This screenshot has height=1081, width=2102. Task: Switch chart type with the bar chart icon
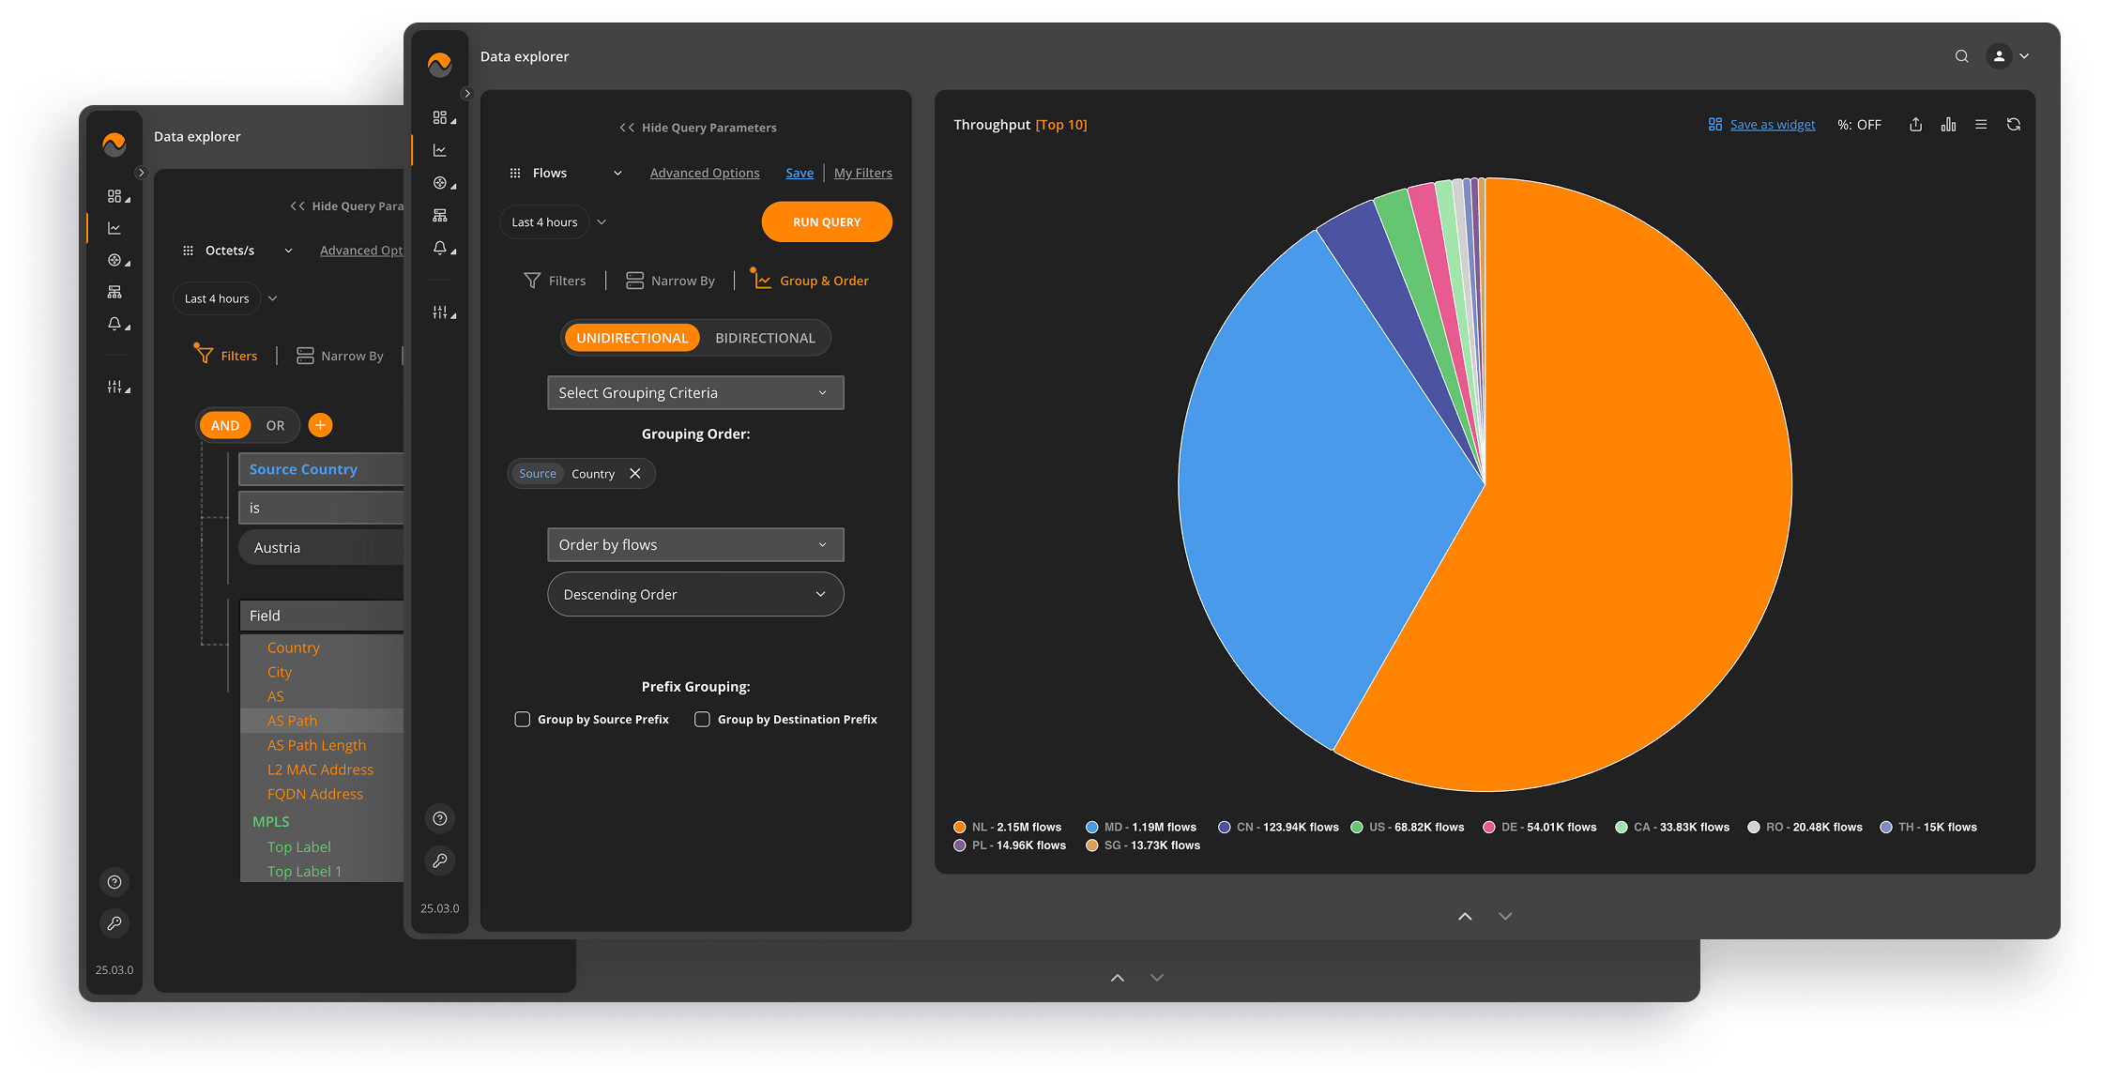pos(1948,125)
